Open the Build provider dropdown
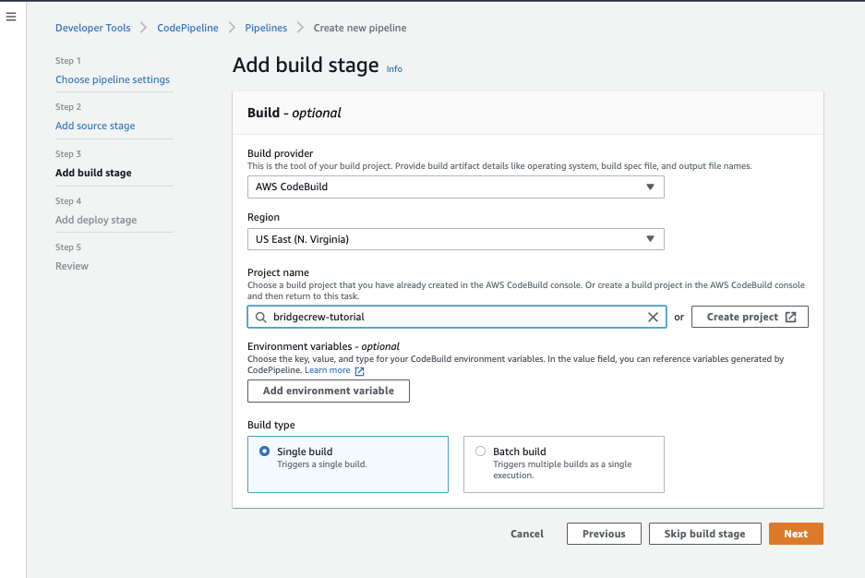This screenshot has width=865, height=578. (x=456, y=187)
